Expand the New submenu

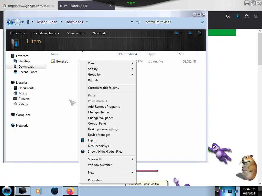tap(108, 172)
